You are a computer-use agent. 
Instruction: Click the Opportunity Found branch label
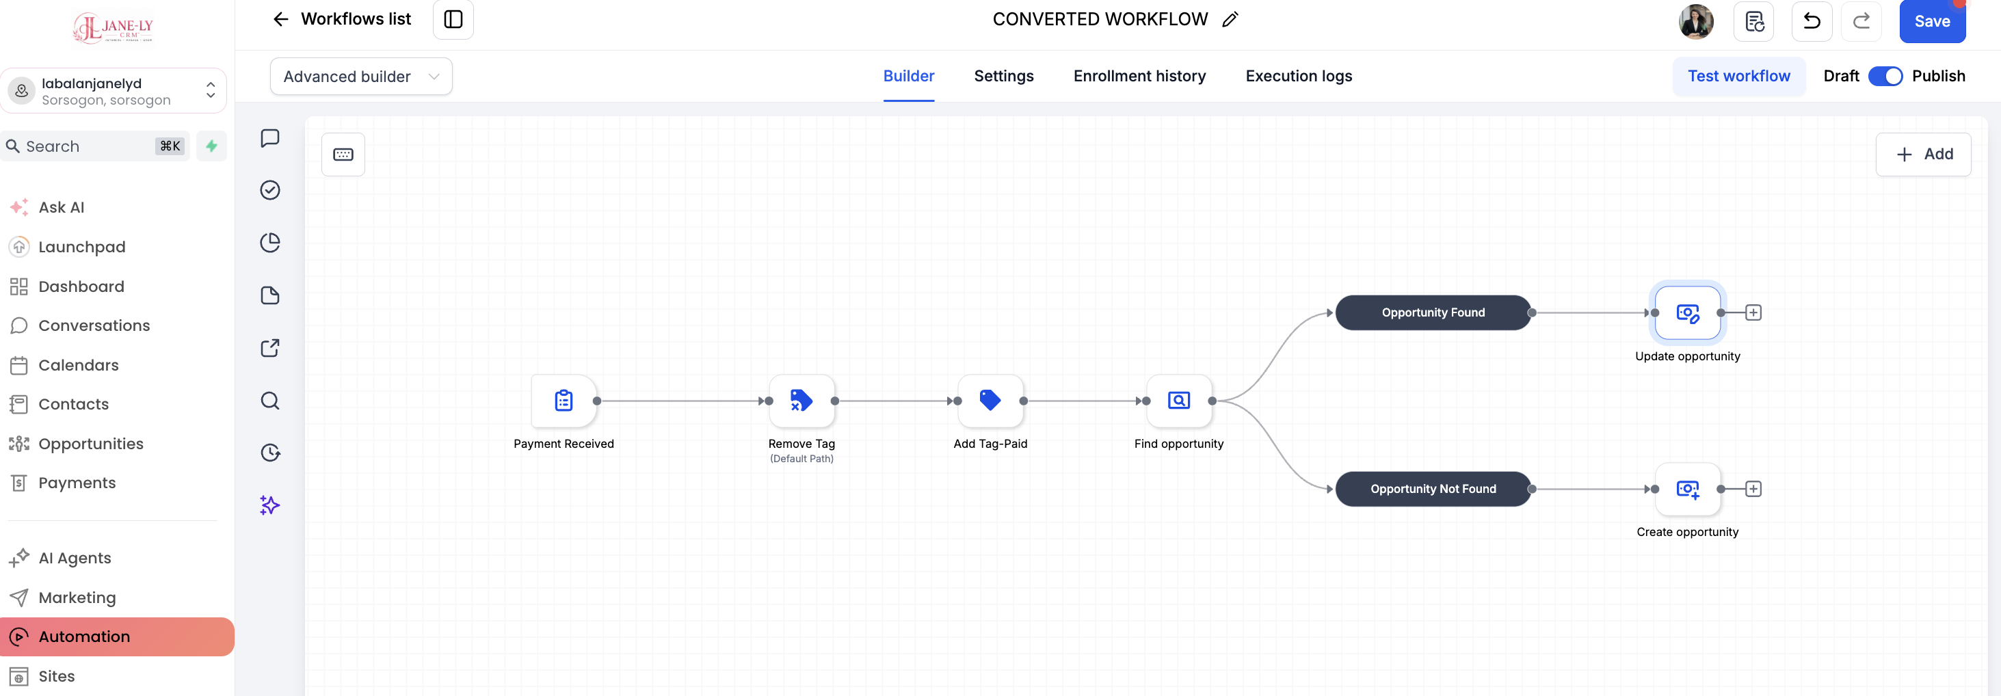click(1433, 312)
